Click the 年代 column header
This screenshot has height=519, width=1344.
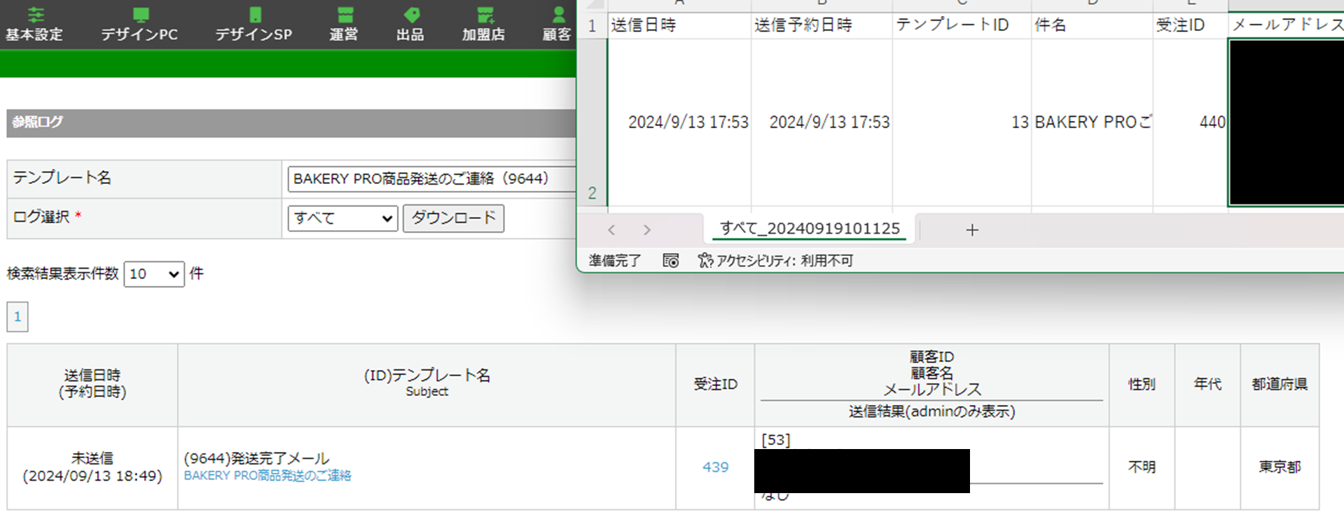1207,385
